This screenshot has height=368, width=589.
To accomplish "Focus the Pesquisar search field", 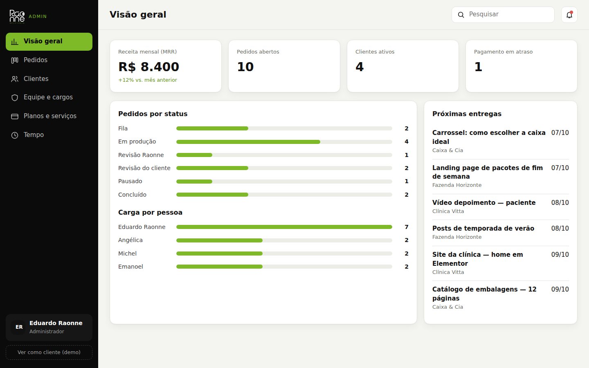I will point(503,15).
